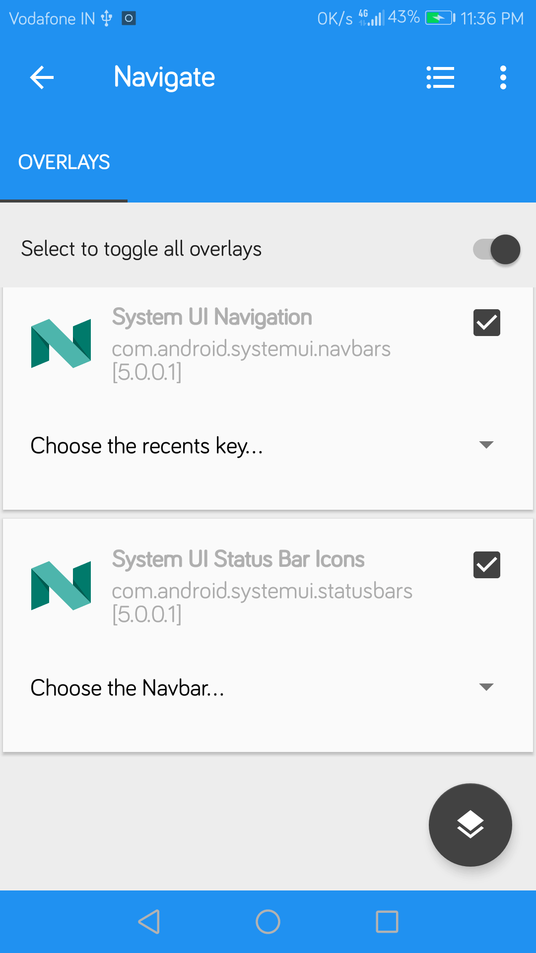The height and width of the screenshot is (953, 536).
Task: Tap the Select to toggle all overlays label
Action: coord(141,249)
